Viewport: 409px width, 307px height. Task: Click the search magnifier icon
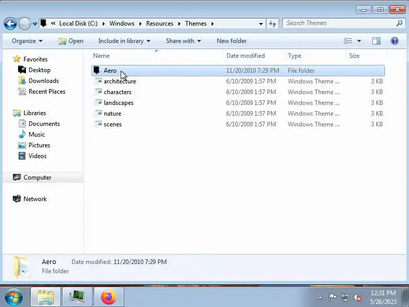coord(399,24)
